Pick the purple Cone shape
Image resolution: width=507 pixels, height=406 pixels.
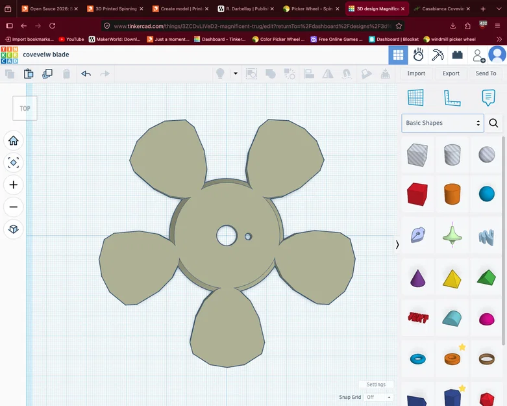418,278
